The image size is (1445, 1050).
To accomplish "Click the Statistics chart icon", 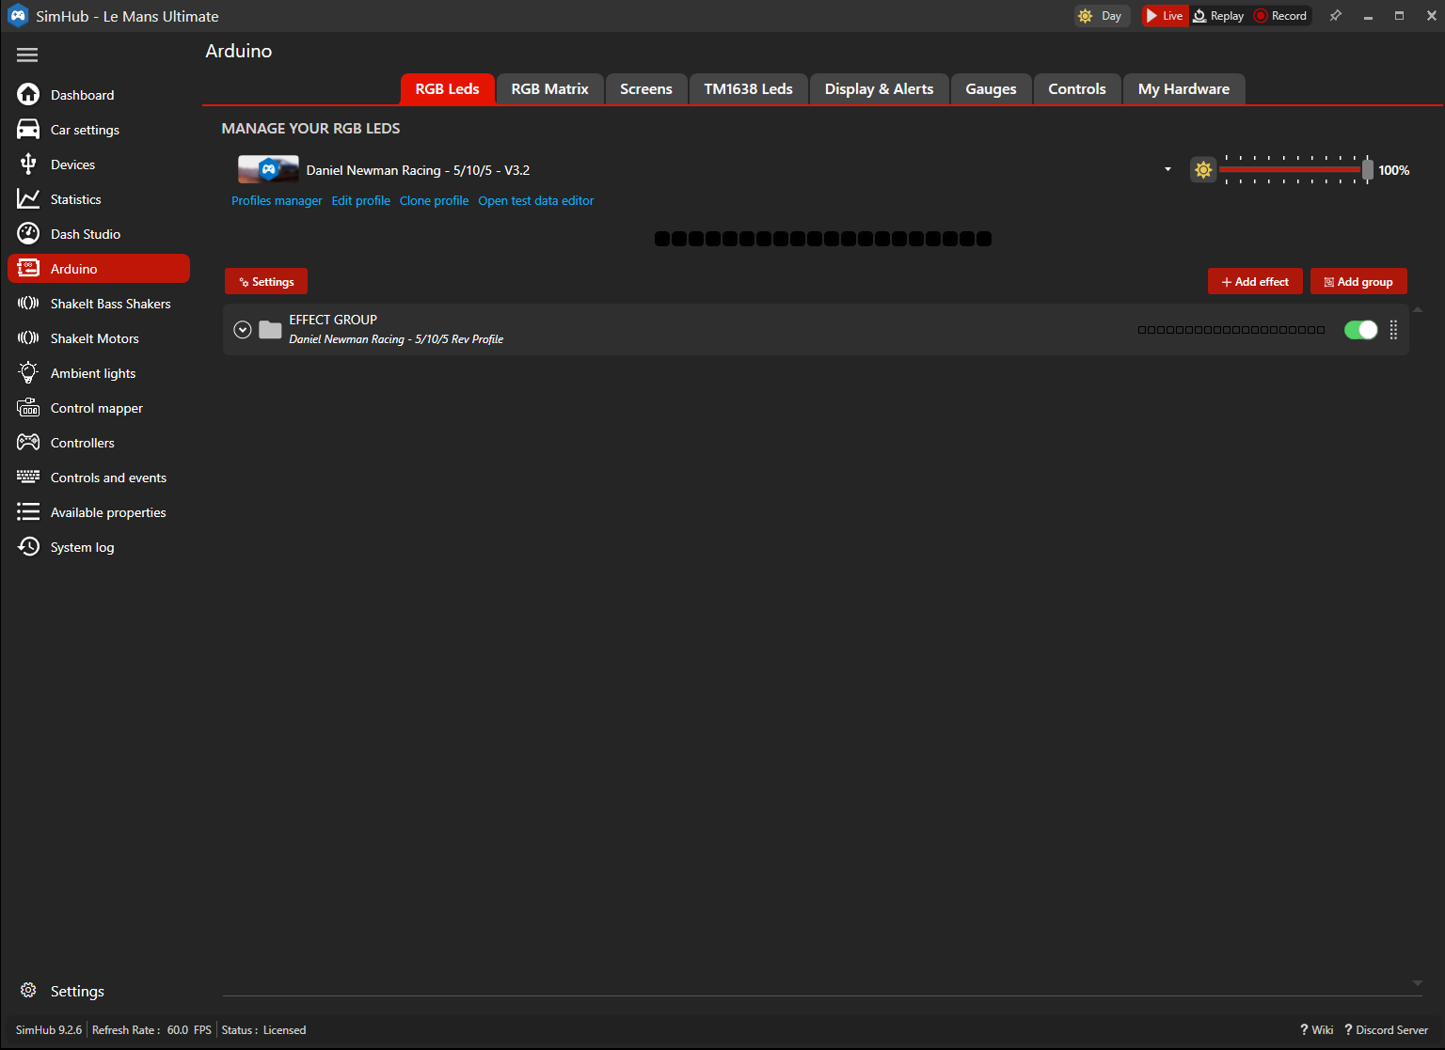I will [x=28, y=199].
